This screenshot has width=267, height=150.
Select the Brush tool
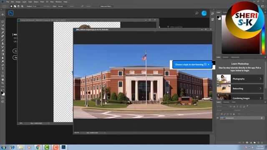(x=3, y=40)
